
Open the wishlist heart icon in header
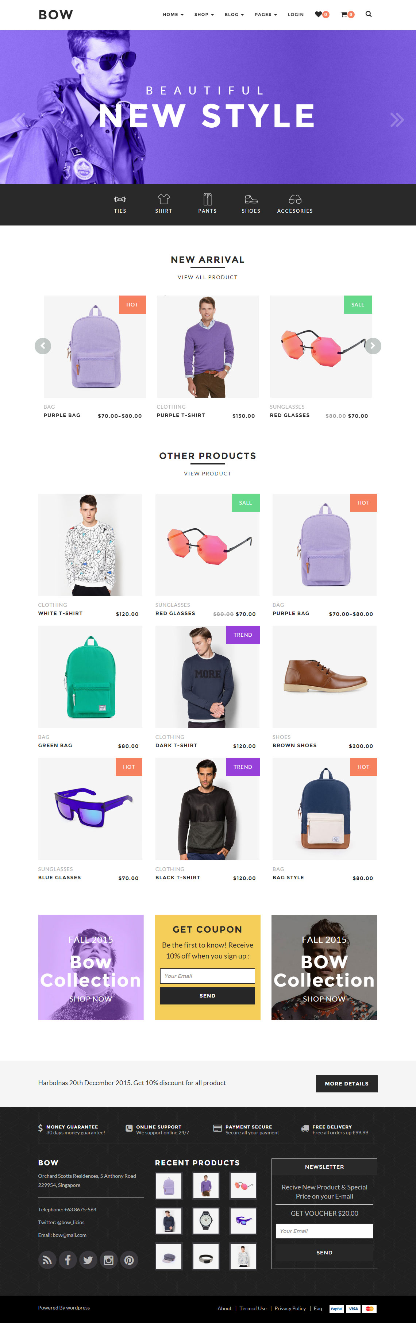coord(319,14)
